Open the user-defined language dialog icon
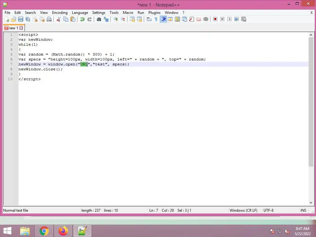The width and height of the screenshot is (316, 237). pyautogui.click(x=170, y=19)
